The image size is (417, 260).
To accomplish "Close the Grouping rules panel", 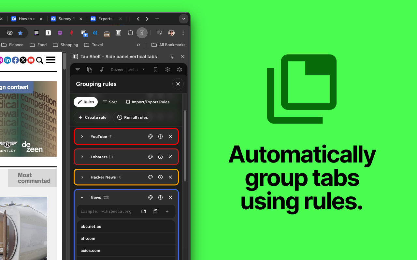I will click(178, 84).
